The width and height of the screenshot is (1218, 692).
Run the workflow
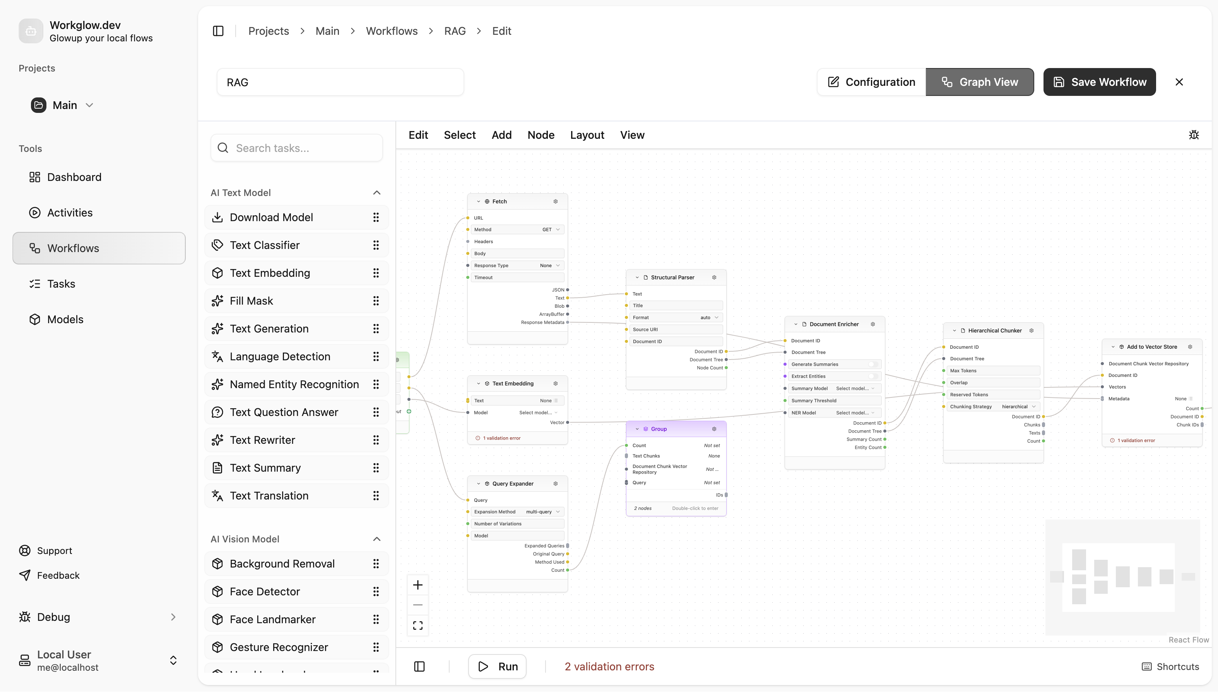pyautogui.click(x=497, y=667)
